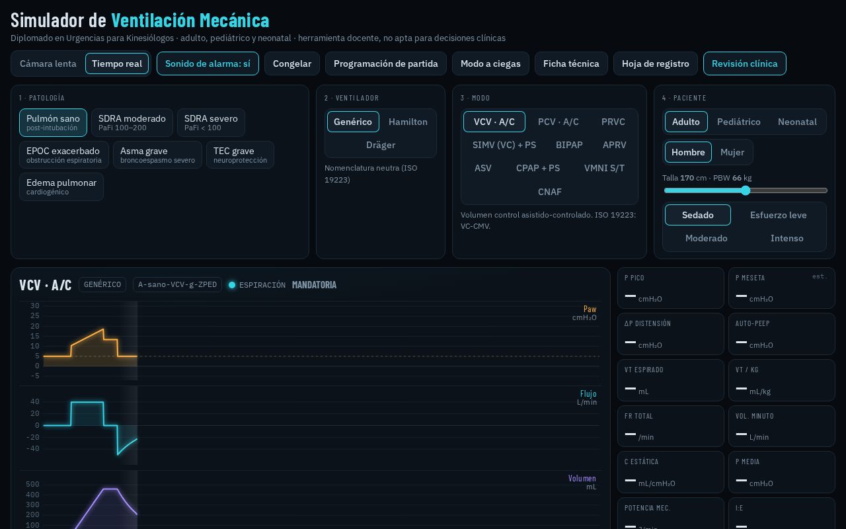The image size is (846, 529).
Task: Click the P MESETA readout card
Action: pyautogui.click(x=782, y=288)
